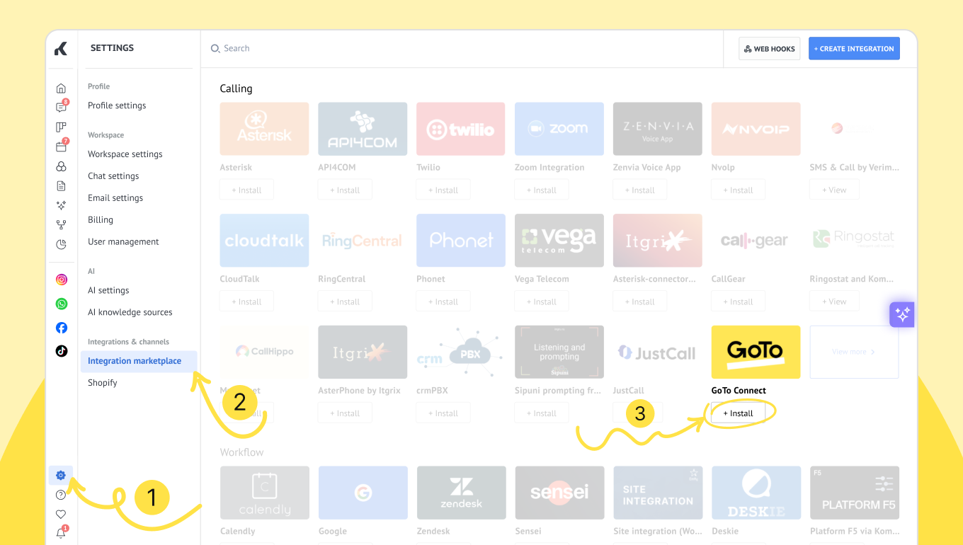Click the TikTok icon in sidebar
The height and width of the screenshot is (545, 963).
62,351
